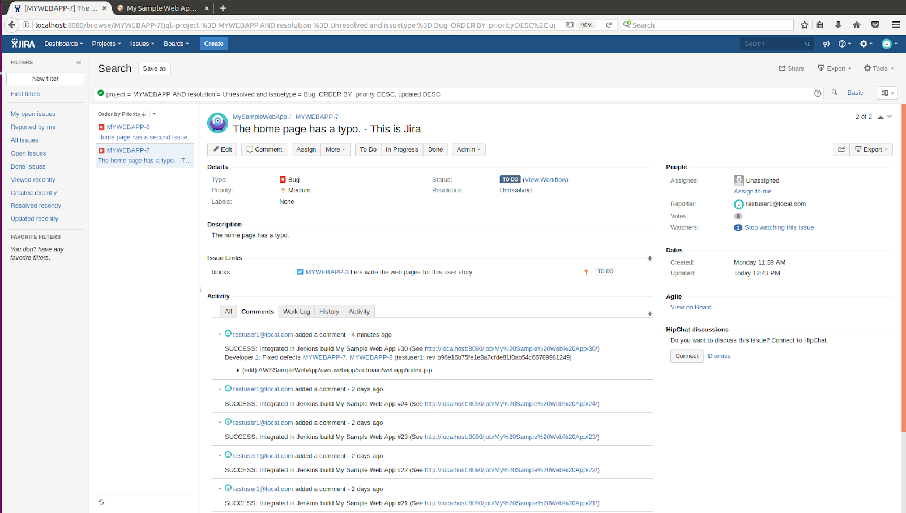Run the search with magnifier icon
Screen dimensions: 906x513
[x=834, y=93]
